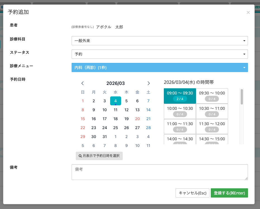Click the 登録する button

[x=229, y=193]
